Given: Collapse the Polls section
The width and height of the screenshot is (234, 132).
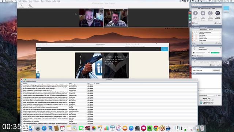Looking at the screenshot, I should 193,59.
